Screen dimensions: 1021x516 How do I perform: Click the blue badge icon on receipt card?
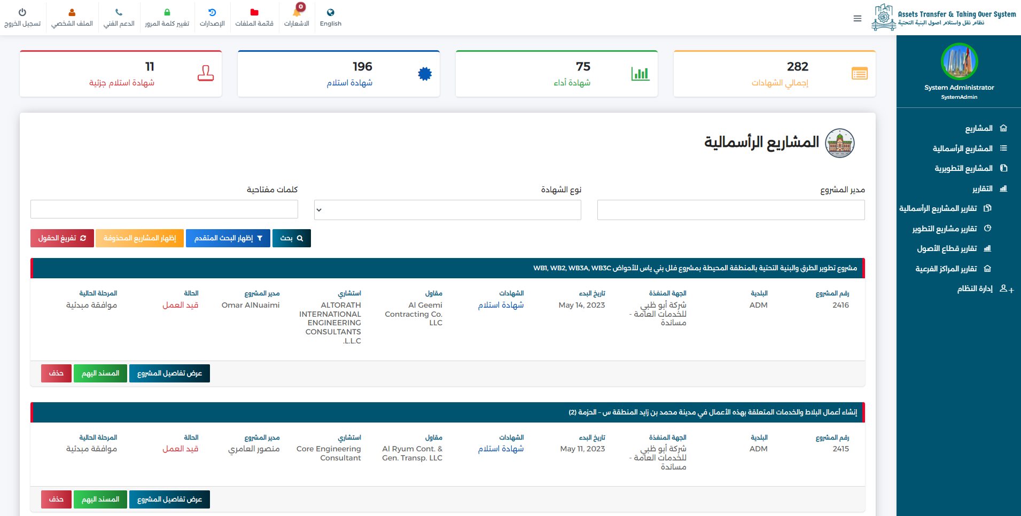(425, 74)
